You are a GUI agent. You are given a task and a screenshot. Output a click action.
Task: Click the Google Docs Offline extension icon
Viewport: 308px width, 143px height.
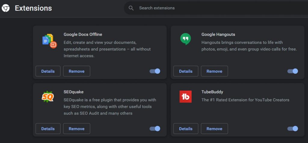coord(49,41)
